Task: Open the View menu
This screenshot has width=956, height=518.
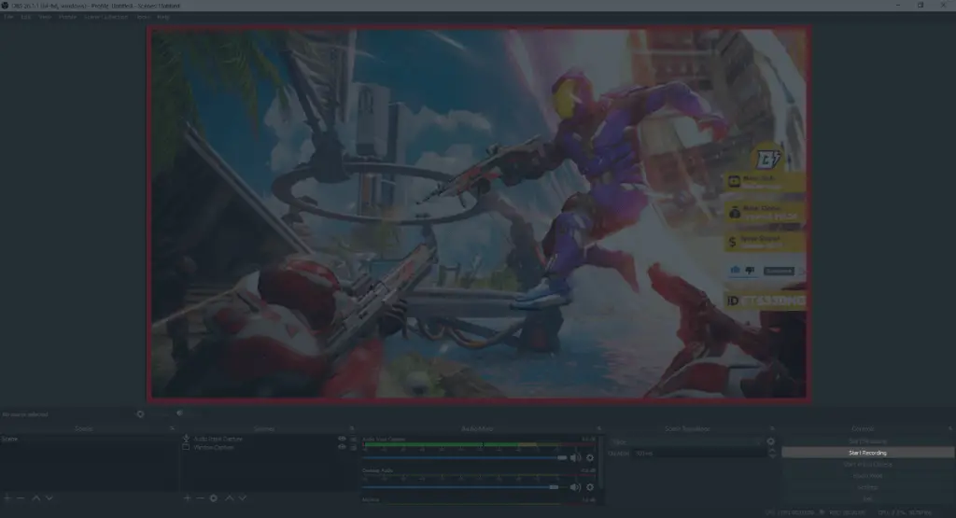Action: coord(45,17)
